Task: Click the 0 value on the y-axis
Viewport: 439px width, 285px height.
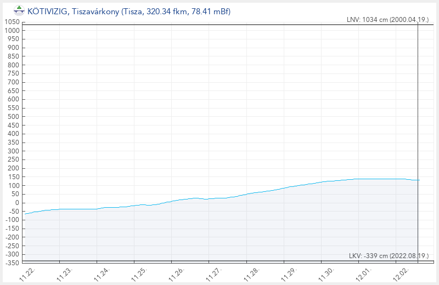Action: point(18,203)
